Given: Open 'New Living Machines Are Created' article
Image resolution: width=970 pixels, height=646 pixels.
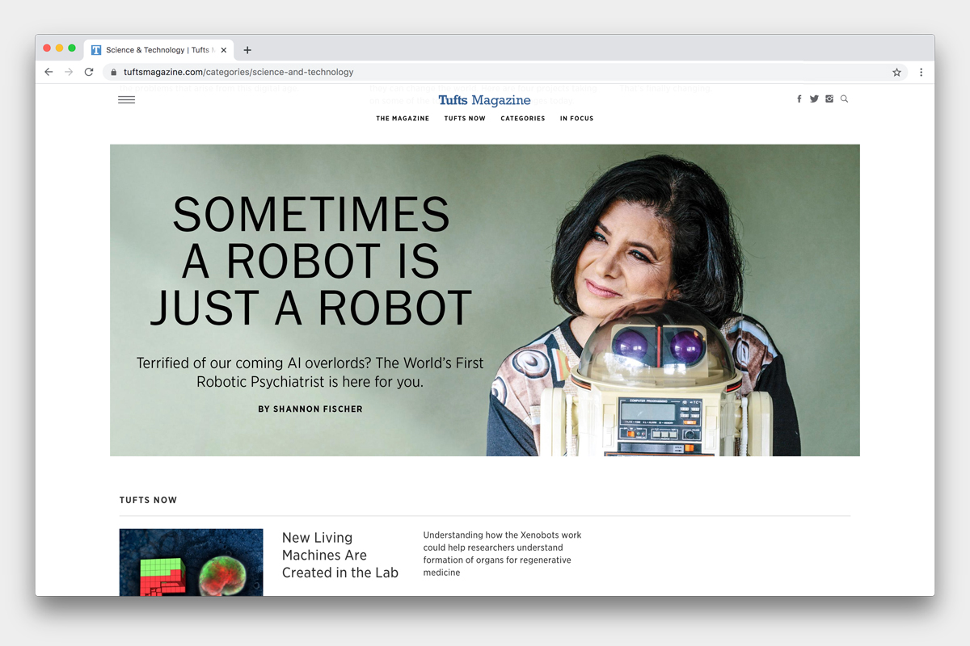Looking at the screenshot, I should [339, 555].
